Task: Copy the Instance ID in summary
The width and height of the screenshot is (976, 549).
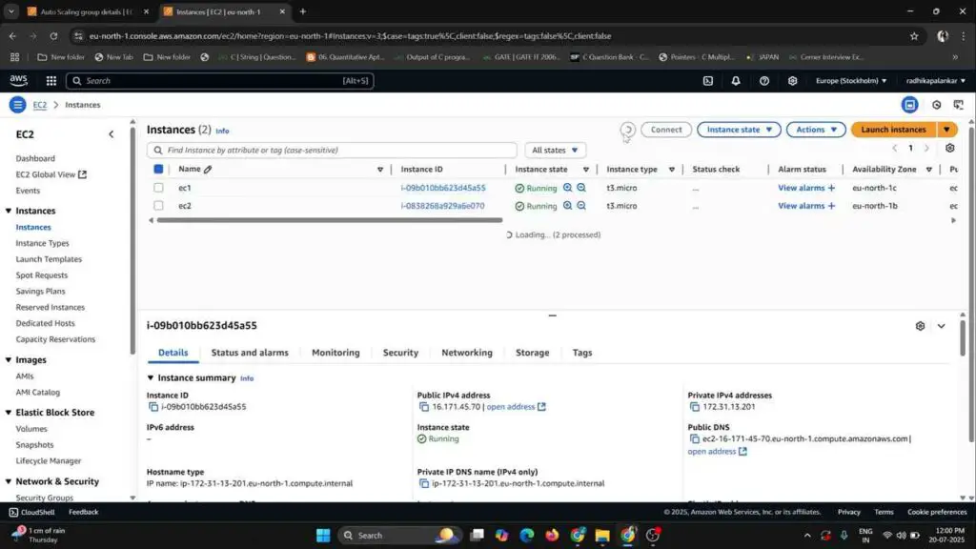Action: pos(153,406)
